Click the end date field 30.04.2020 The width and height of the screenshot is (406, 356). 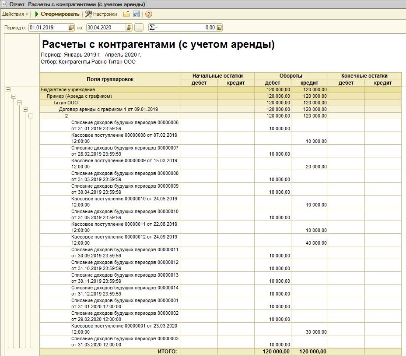(106, 28)
